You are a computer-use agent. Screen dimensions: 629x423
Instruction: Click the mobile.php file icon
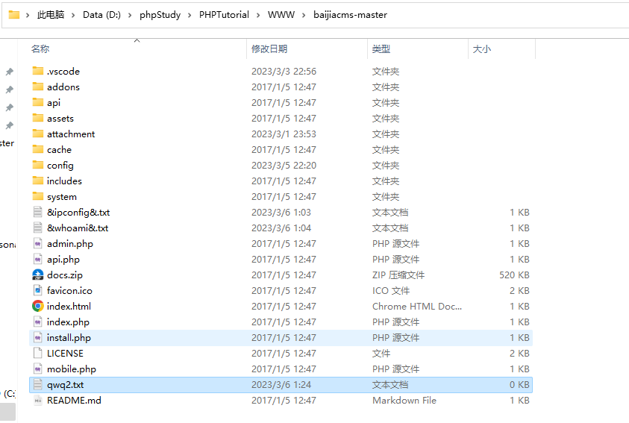(x=38, y=369)
